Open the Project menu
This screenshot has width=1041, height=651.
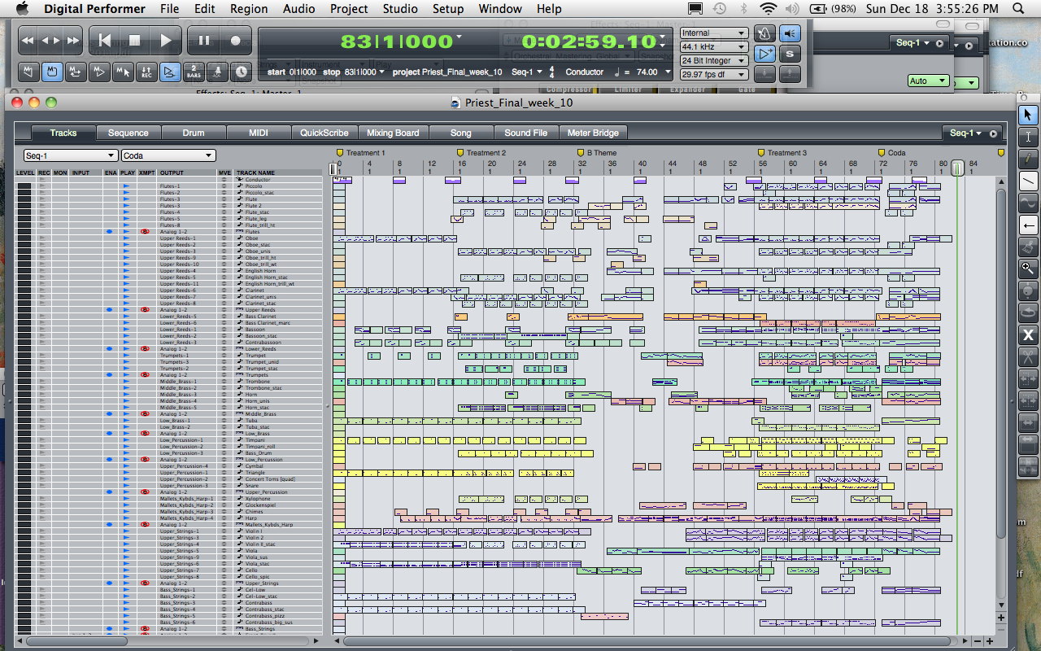[349, 9]
